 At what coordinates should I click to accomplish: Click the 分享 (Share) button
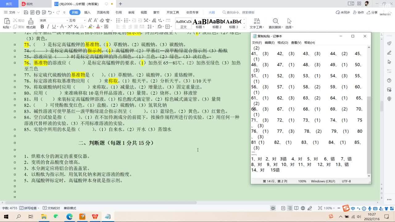click(372, 12)
